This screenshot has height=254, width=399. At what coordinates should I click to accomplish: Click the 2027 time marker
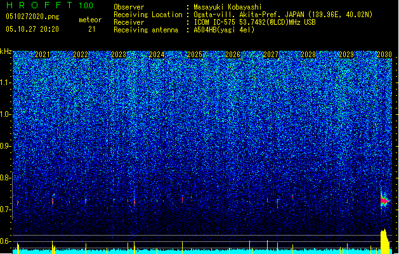pos(271,55)
